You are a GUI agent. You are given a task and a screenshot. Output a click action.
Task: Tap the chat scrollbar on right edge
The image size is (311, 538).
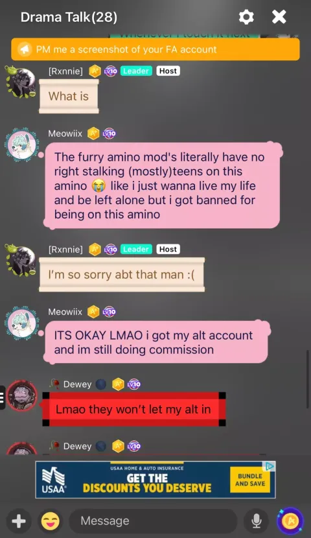pyautogui.click(x=307, y=379)
